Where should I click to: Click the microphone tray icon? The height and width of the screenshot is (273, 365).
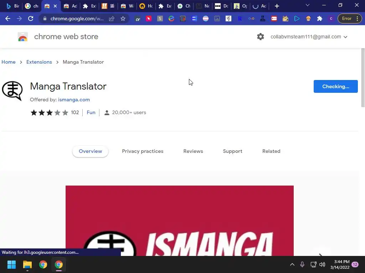[x=302, y=264]
